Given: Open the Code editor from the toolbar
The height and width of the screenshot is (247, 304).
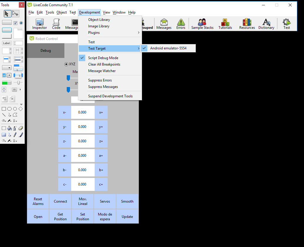Looking at the screenshot, I should point(56,24).
